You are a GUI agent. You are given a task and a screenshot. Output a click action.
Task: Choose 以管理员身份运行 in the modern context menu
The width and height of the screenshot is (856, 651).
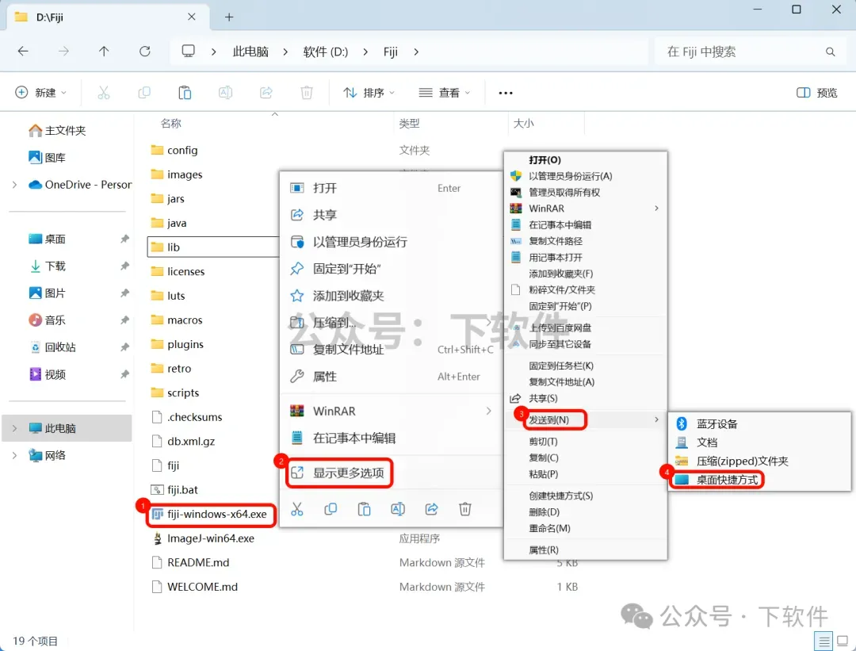tap(391, 242)
